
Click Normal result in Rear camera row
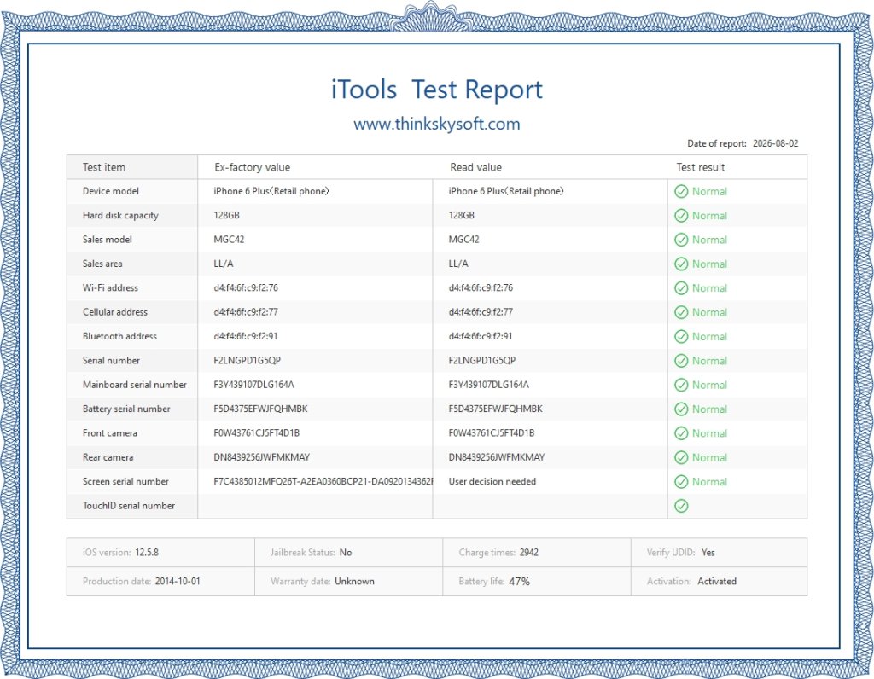pyautogui.click(x=709, y=457)
